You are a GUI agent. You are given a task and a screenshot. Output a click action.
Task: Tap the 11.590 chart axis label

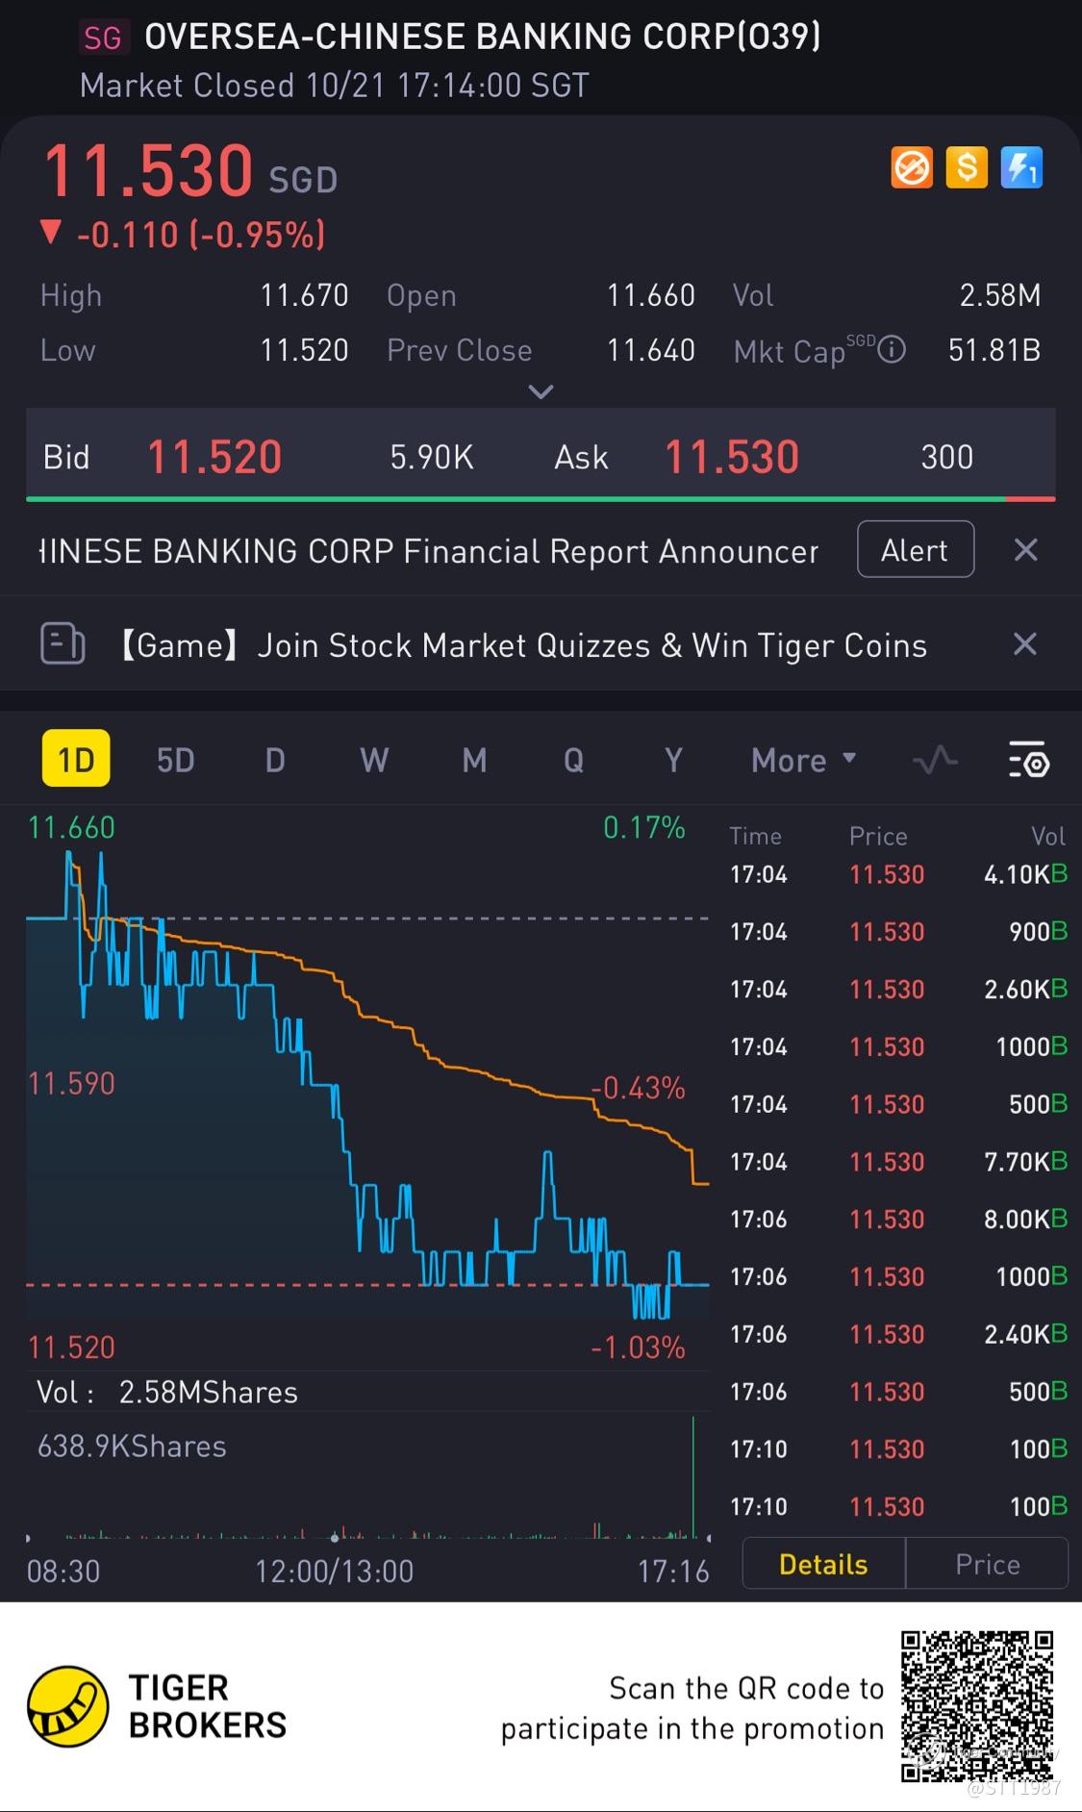(71, 1084)
